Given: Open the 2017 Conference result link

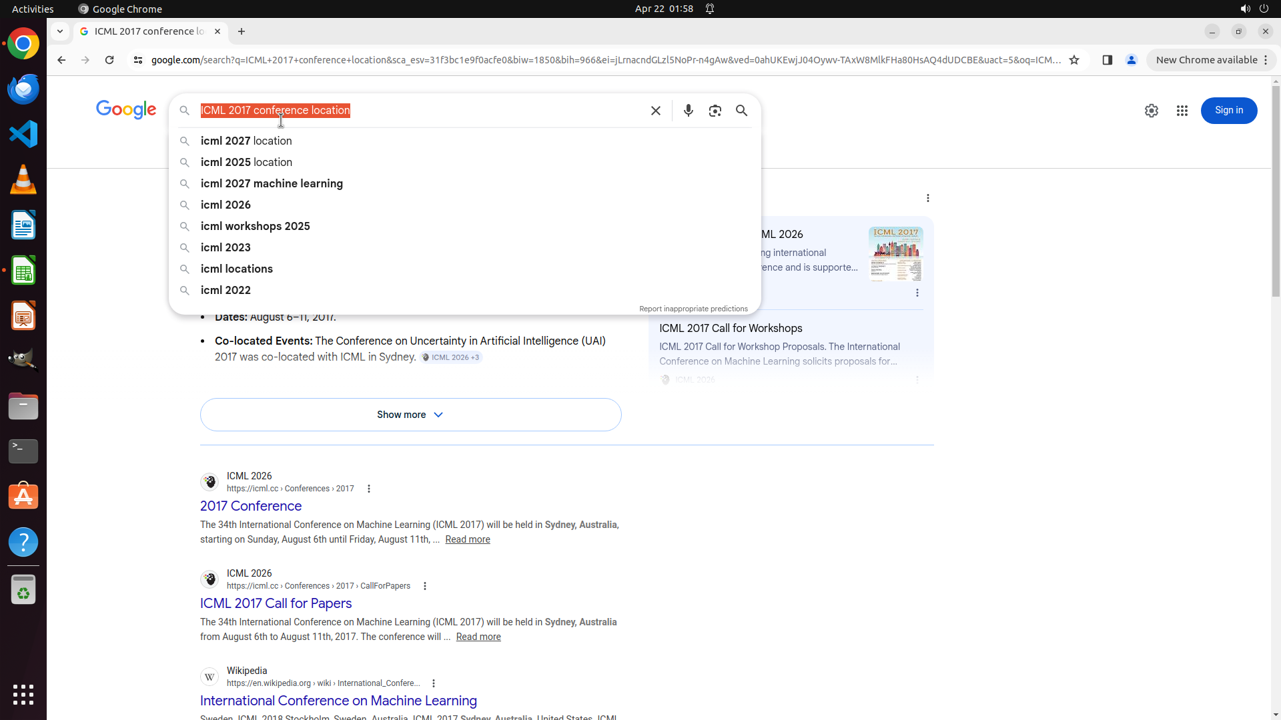Looking at the screenshot, I should [x=251, y=506].
